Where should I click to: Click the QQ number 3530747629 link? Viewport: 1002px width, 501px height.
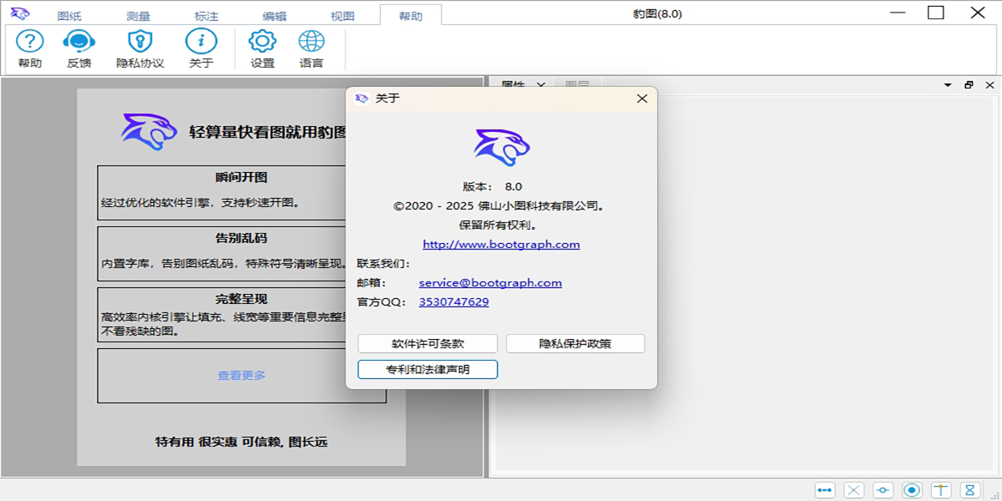click(454, 302)
